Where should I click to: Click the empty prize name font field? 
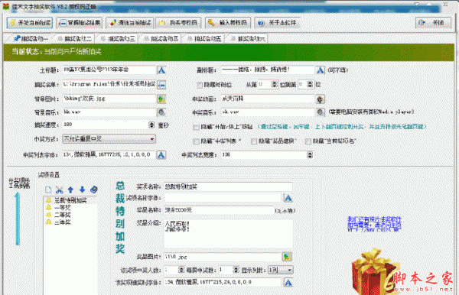pos(223,198)
